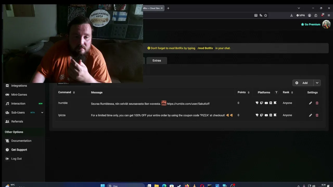The image size is (333, 187).
Task: Log Out from the sidebar
Action: 16,159
